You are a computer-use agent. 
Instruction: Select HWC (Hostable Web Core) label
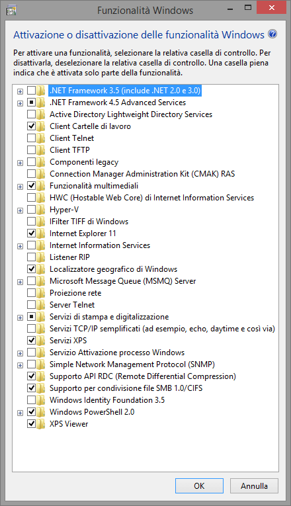tap(151, 198)
